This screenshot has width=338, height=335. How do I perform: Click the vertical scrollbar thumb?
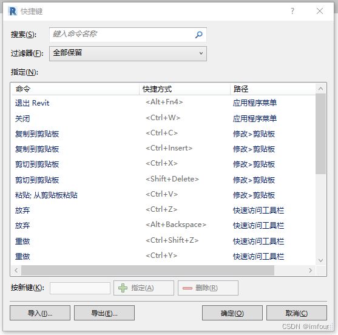point(320,134)
